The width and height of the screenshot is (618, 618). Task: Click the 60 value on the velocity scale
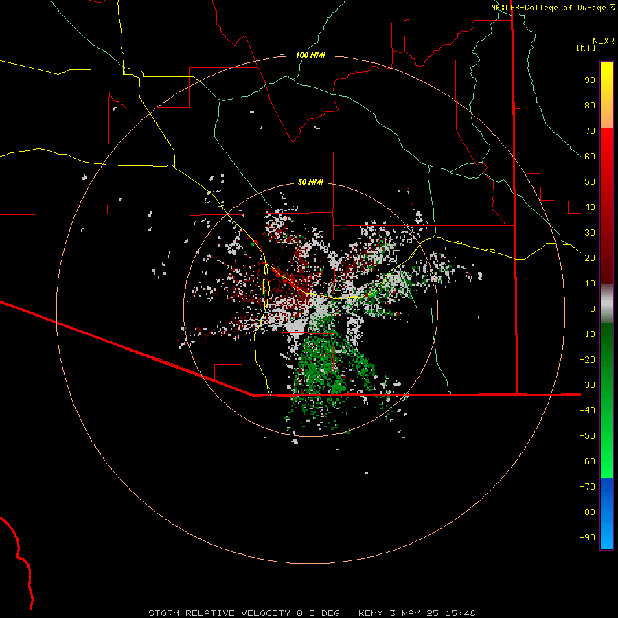[x=590, y=157]
